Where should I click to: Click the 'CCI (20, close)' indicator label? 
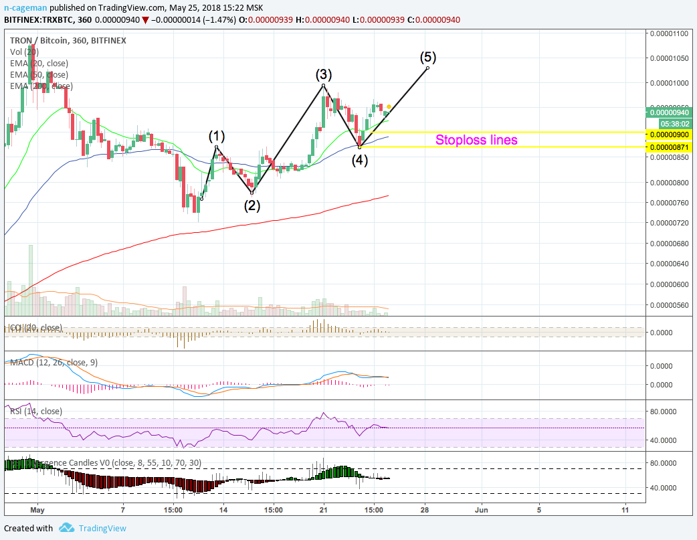(36, 328)
